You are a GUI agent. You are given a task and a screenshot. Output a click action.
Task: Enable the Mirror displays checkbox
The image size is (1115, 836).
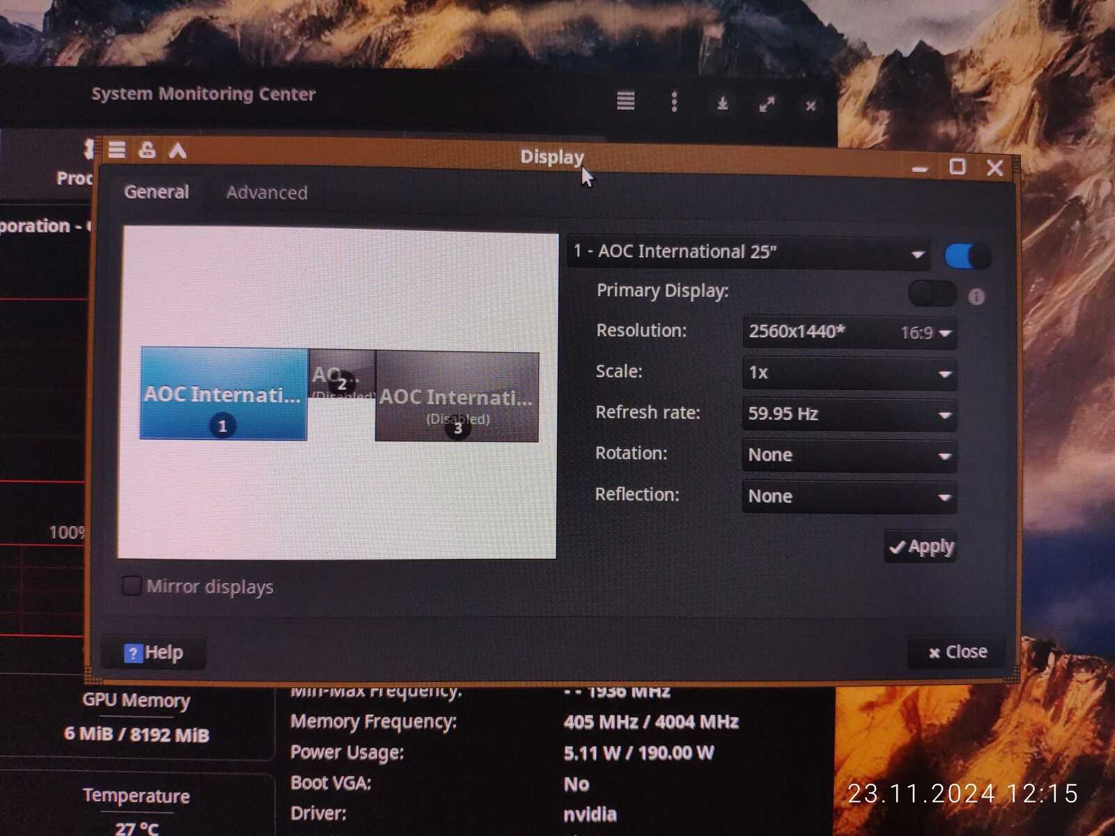(x=132, y=585)
